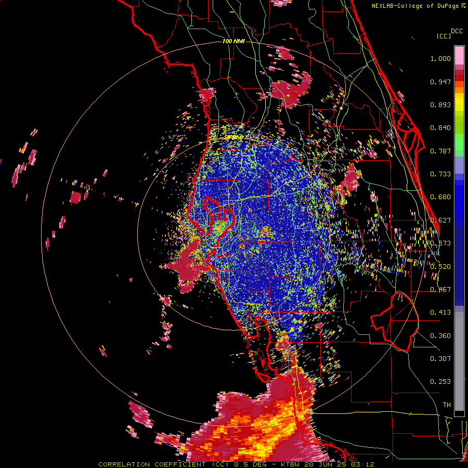
Task: Click the gray lower section of the color bar
Action: click(459, 361)
